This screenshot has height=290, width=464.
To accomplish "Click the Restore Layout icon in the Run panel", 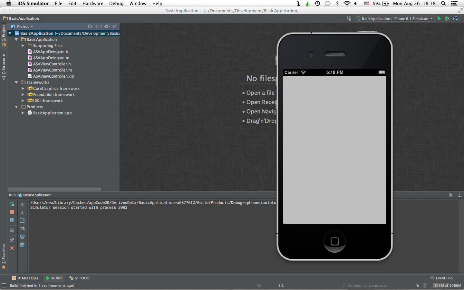I will coord(12,230).
